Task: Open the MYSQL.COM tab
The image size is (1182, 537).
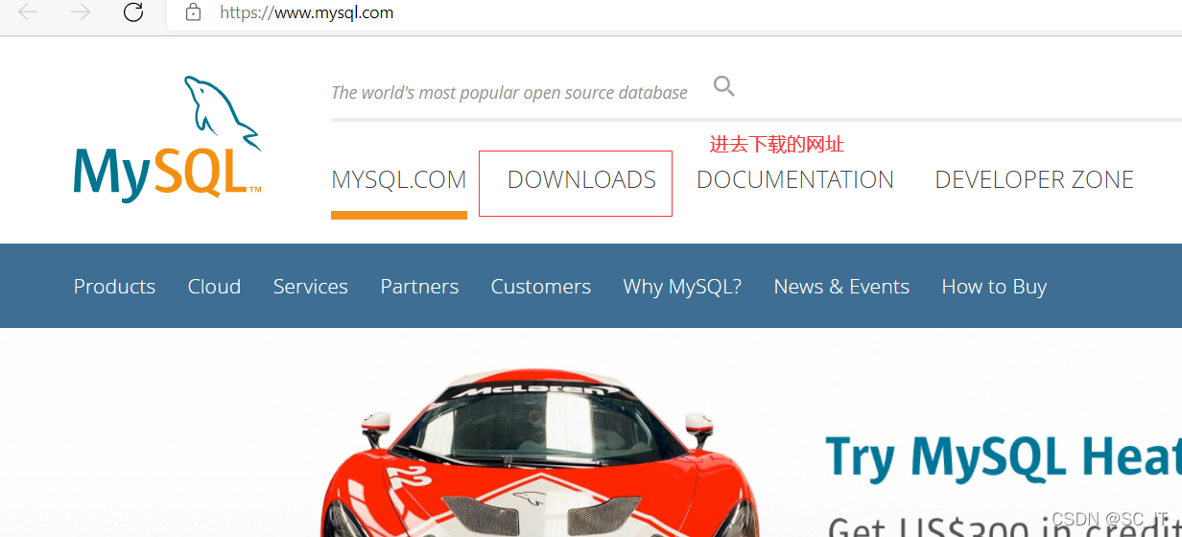Action: tap(399, 179)
